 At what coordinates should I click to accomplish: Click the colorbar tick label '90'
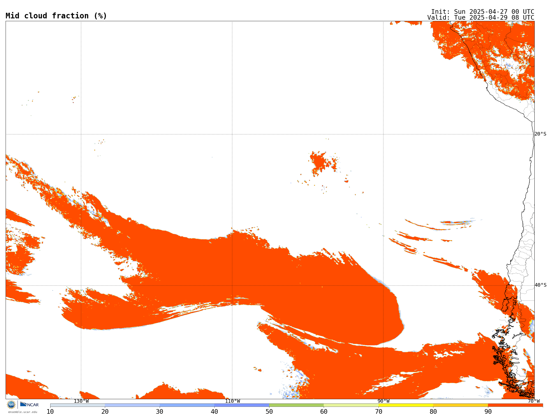pyautogui.click(x=488, y=411)
